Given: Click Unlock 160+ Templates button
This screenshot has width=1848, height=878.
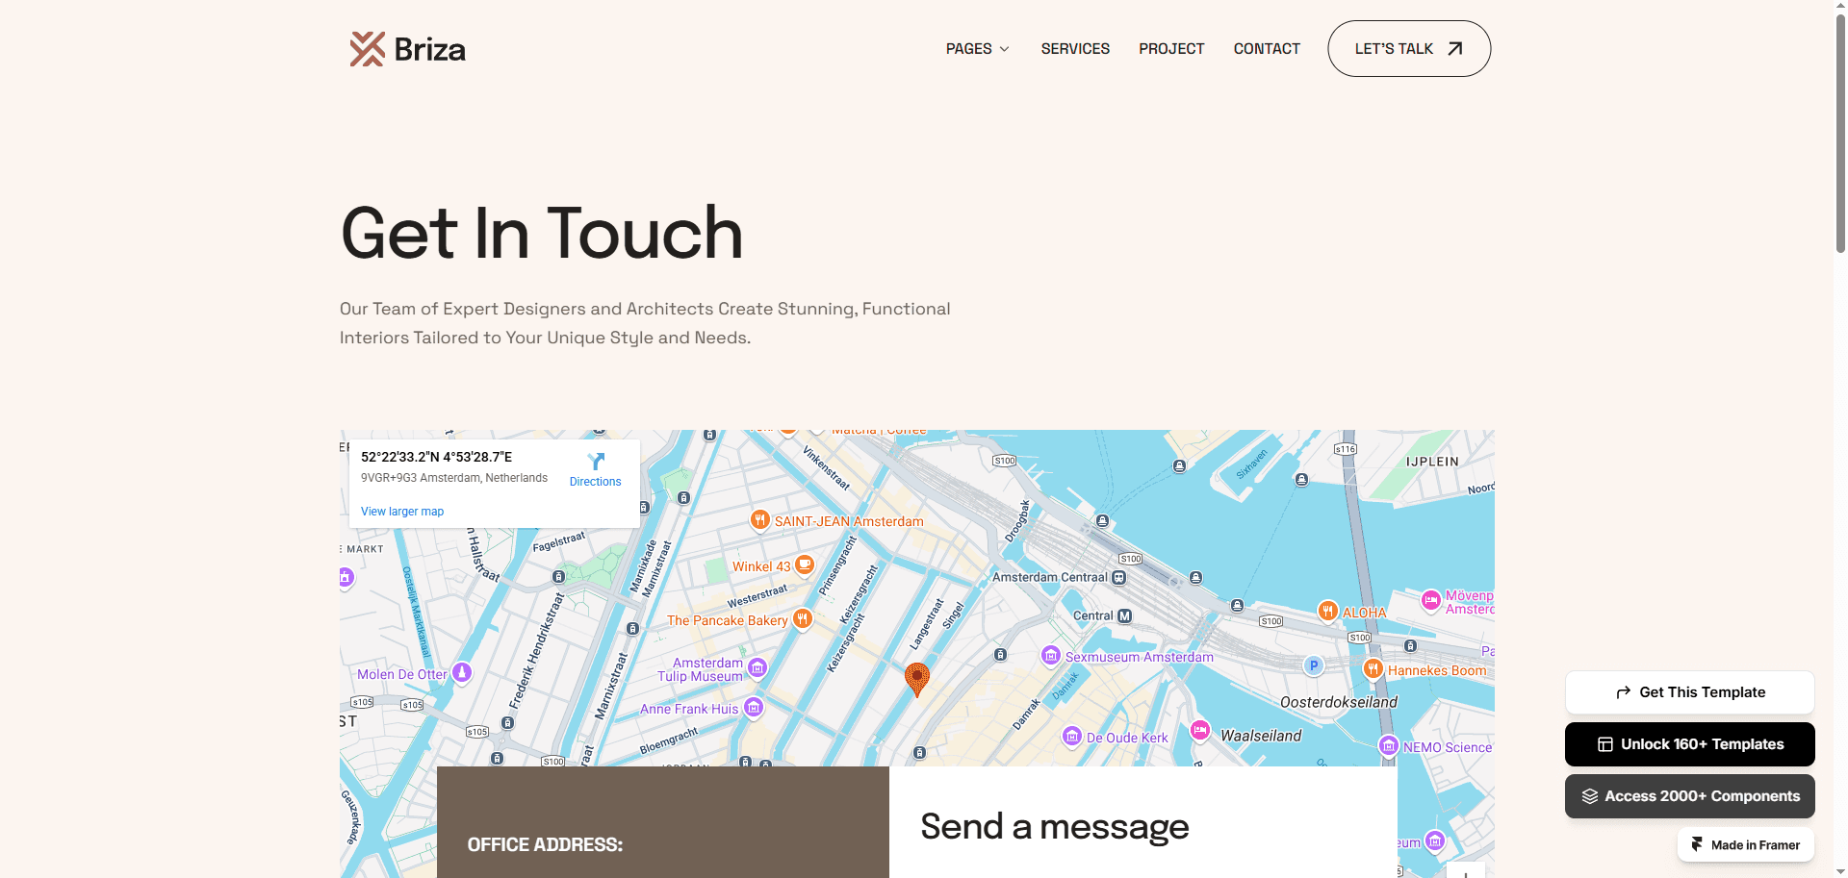Looking at the screenshot, I should (1690, 744).
